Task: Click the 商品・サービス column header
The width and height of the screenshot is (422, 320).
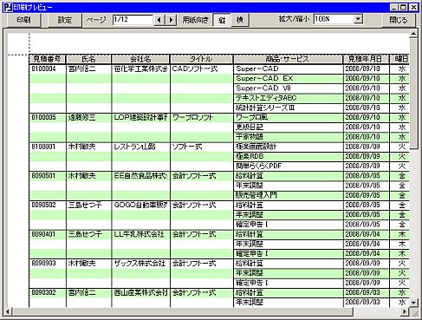Action: point(288,59)
